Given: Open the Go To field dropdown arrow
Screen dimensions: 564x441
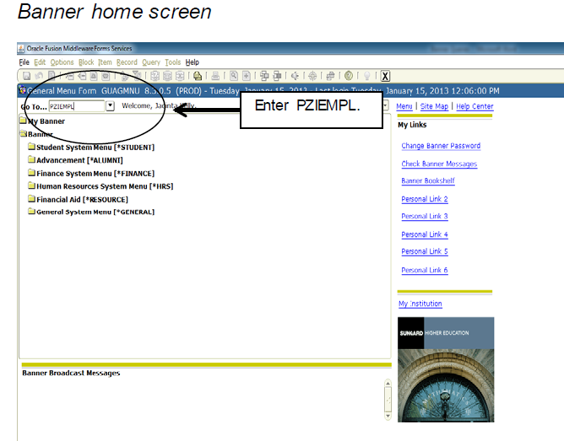Looking at the screenshot, I should [x=110, y=106].
